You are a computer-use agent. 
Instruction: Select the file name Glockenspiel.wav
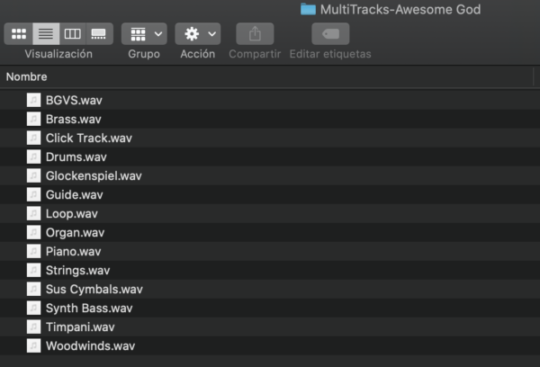(94, 176)
